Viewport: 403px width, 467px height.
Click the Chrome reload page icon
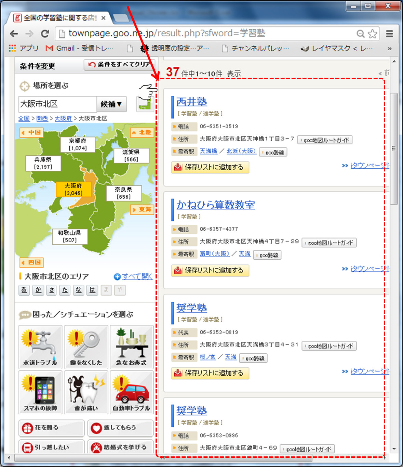[x=45, y=34]
